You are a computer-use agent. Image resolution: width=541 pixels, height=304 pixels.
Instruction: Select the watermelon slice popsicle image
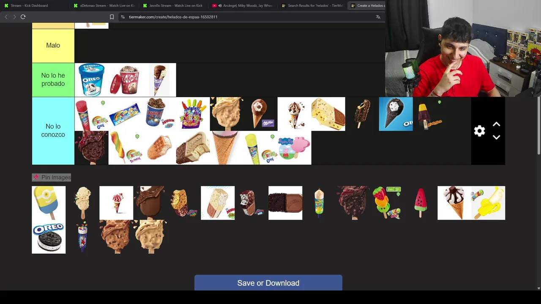point(421,203)
